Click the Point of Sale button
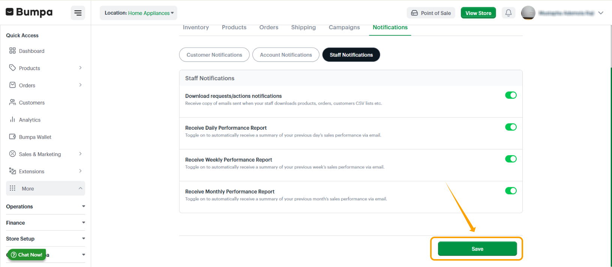The width and height of the screenshot is (612, 267). pos(431,13)
